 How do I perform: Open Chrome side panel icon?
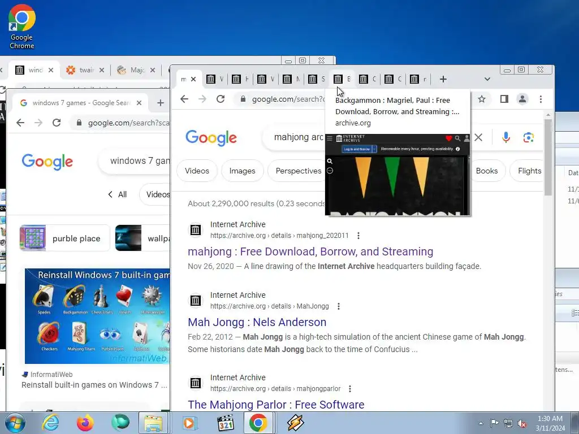[504, 99]
